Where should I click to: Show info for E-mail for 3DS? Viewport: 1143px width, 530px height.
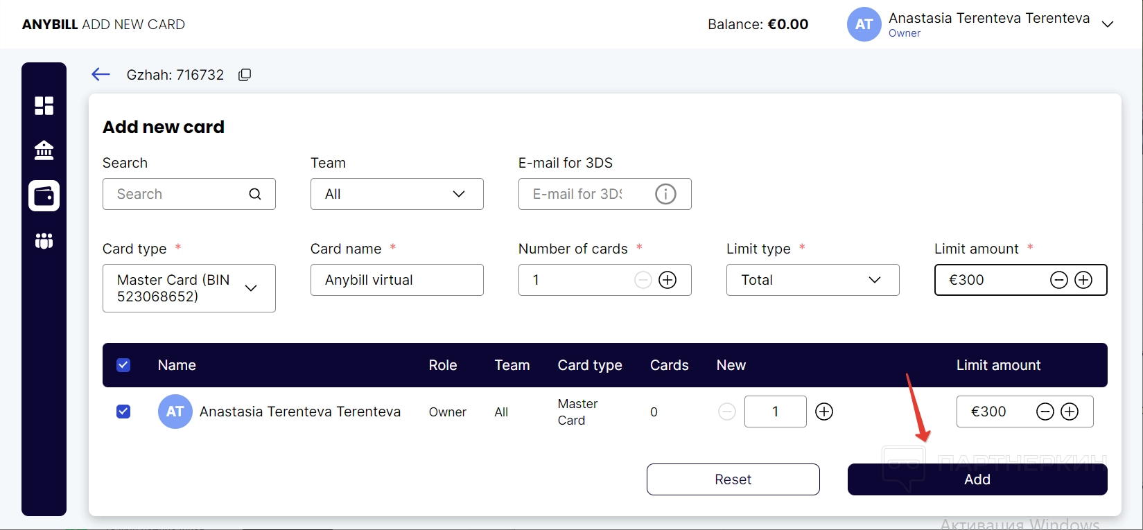click(x=665, y=194)
